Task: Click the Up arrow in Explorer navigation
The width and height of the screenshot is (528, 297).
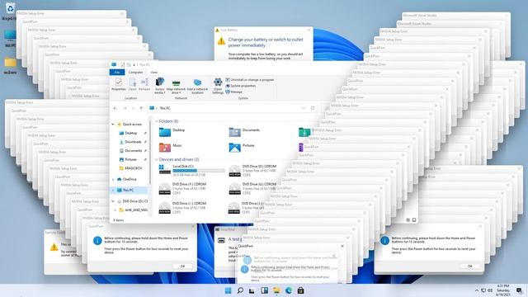Action: (x=141, y=108)
